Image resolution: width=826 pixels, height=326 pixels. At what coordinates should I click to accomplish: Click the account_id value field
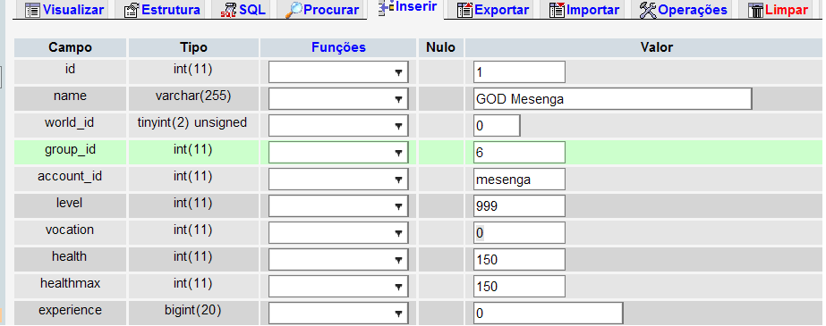click(x=519, y=180)
